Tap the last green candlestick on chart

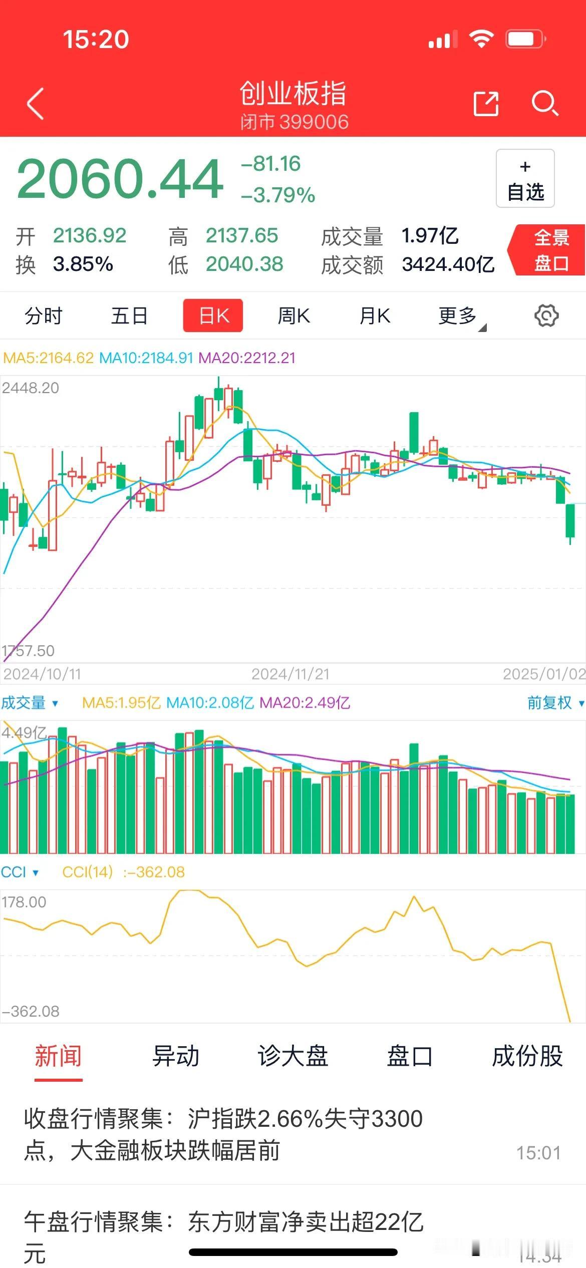570,524
